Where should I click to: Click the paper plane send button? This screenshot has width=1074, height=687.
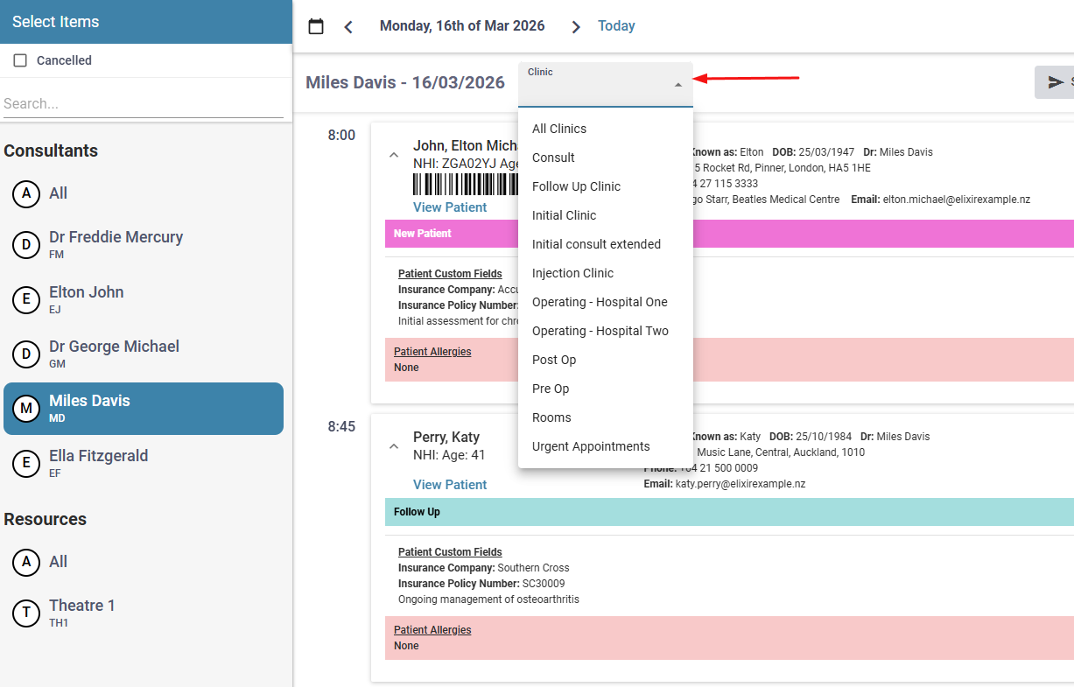coord(1055,82)
